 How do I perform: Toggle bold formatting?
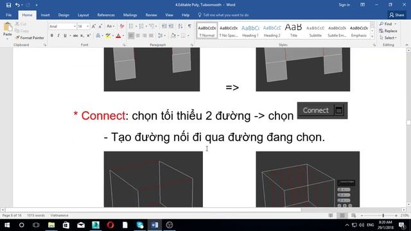click(x=52, y=35)
